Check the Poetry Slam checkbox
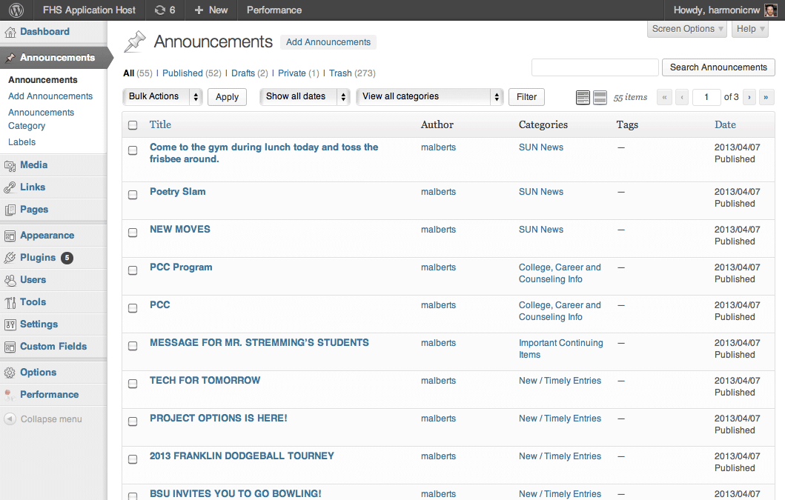 click(x=133, y=195)
